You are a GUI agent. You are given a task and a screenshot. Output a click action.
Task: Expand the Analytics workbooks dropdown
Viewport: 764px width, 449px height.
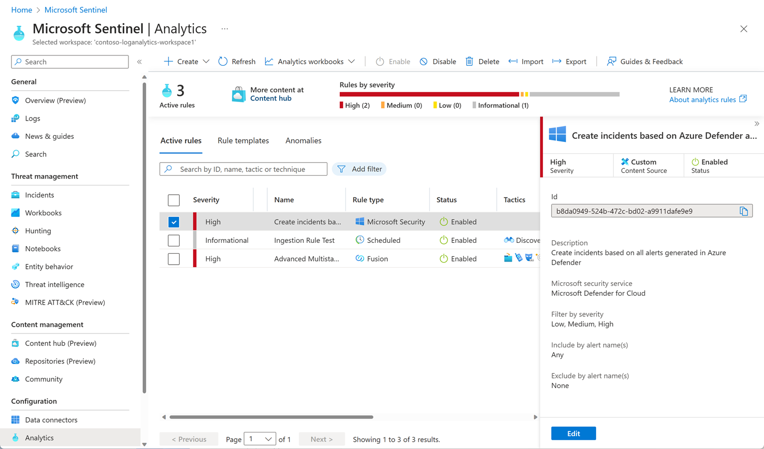pos(352,62)
